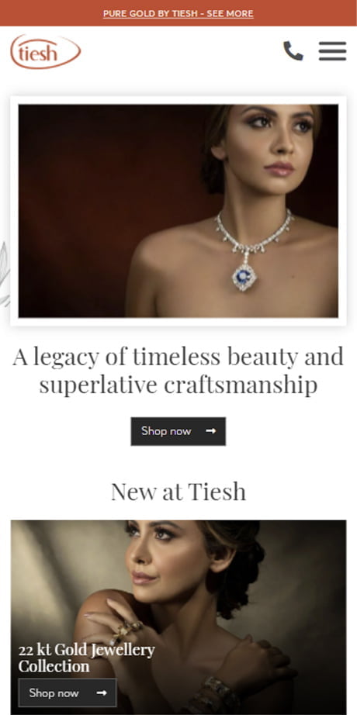
Task: Click the "New at Tiesh" section heading
Action: tap(178, 492)
